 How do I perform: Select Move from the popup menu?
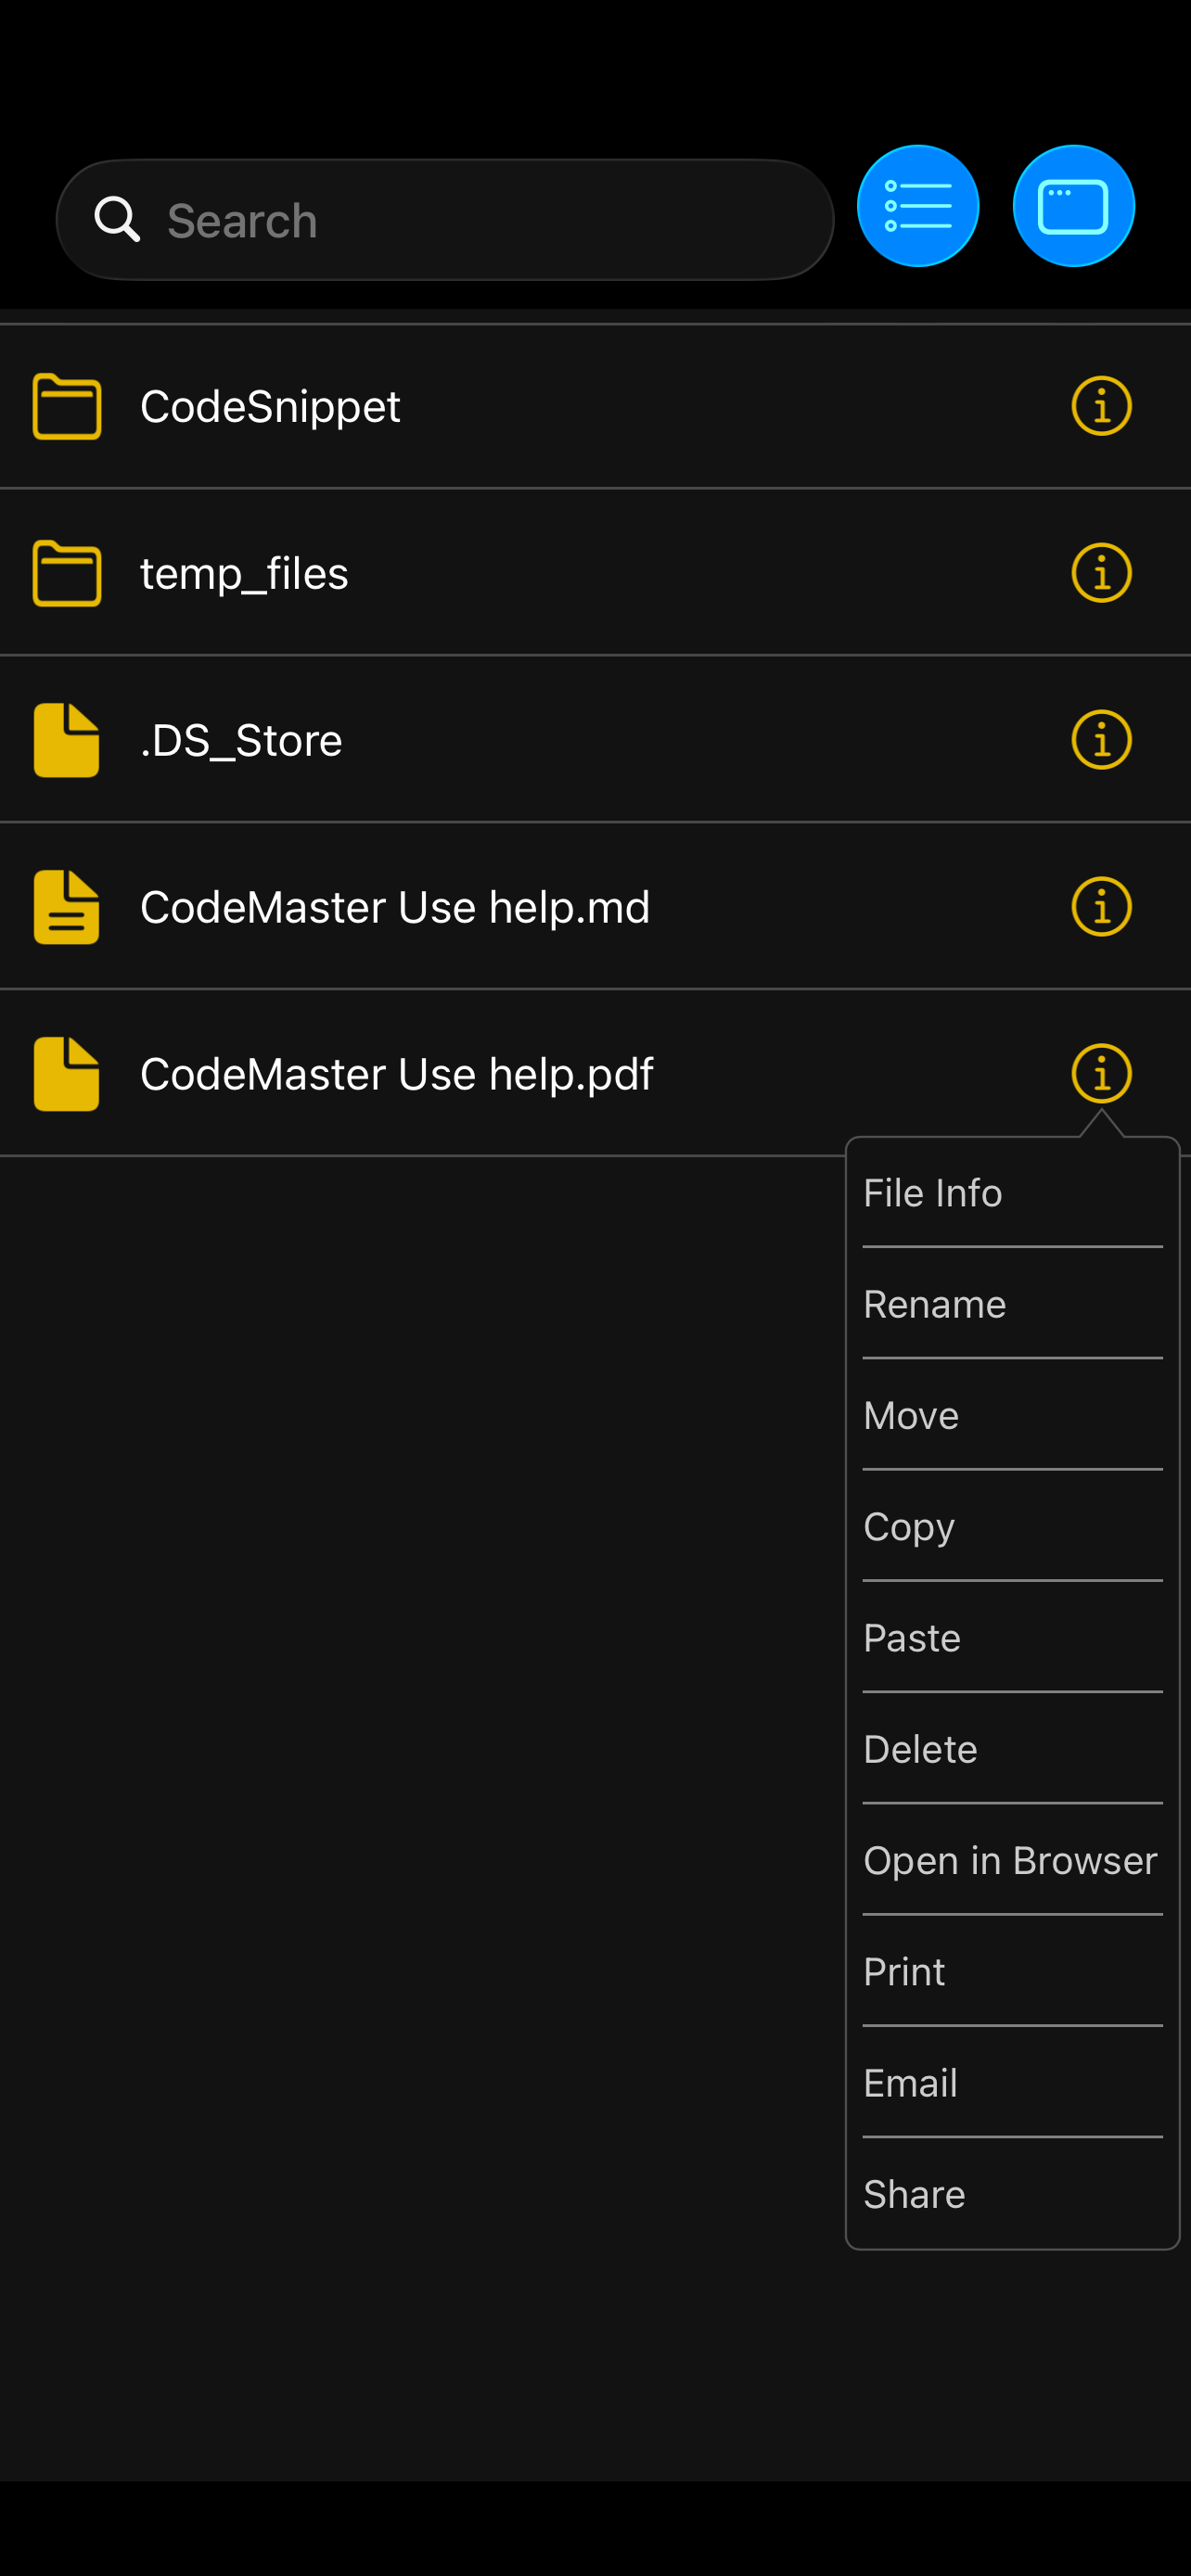pos(910,1414)
